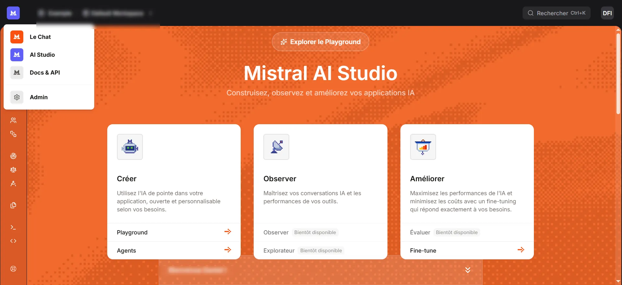Click the Explorer le Playground button
The height and width of the screenshot is (285, 622).
320,42
